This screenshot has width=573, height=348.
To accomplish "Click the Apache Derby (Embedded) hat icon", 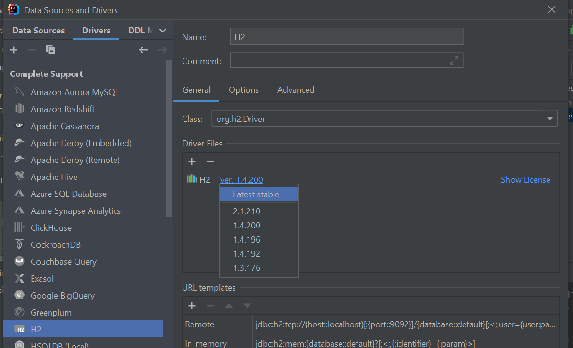I will tap(19, 143).
